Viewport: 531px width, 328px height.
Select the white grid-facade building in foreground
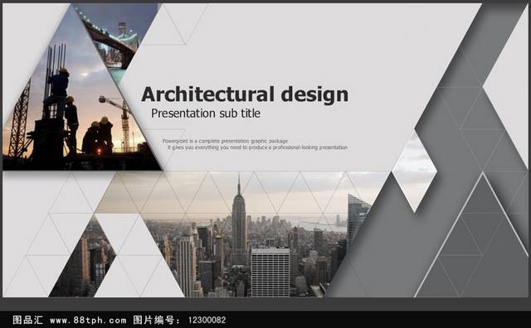coord(270,273)
